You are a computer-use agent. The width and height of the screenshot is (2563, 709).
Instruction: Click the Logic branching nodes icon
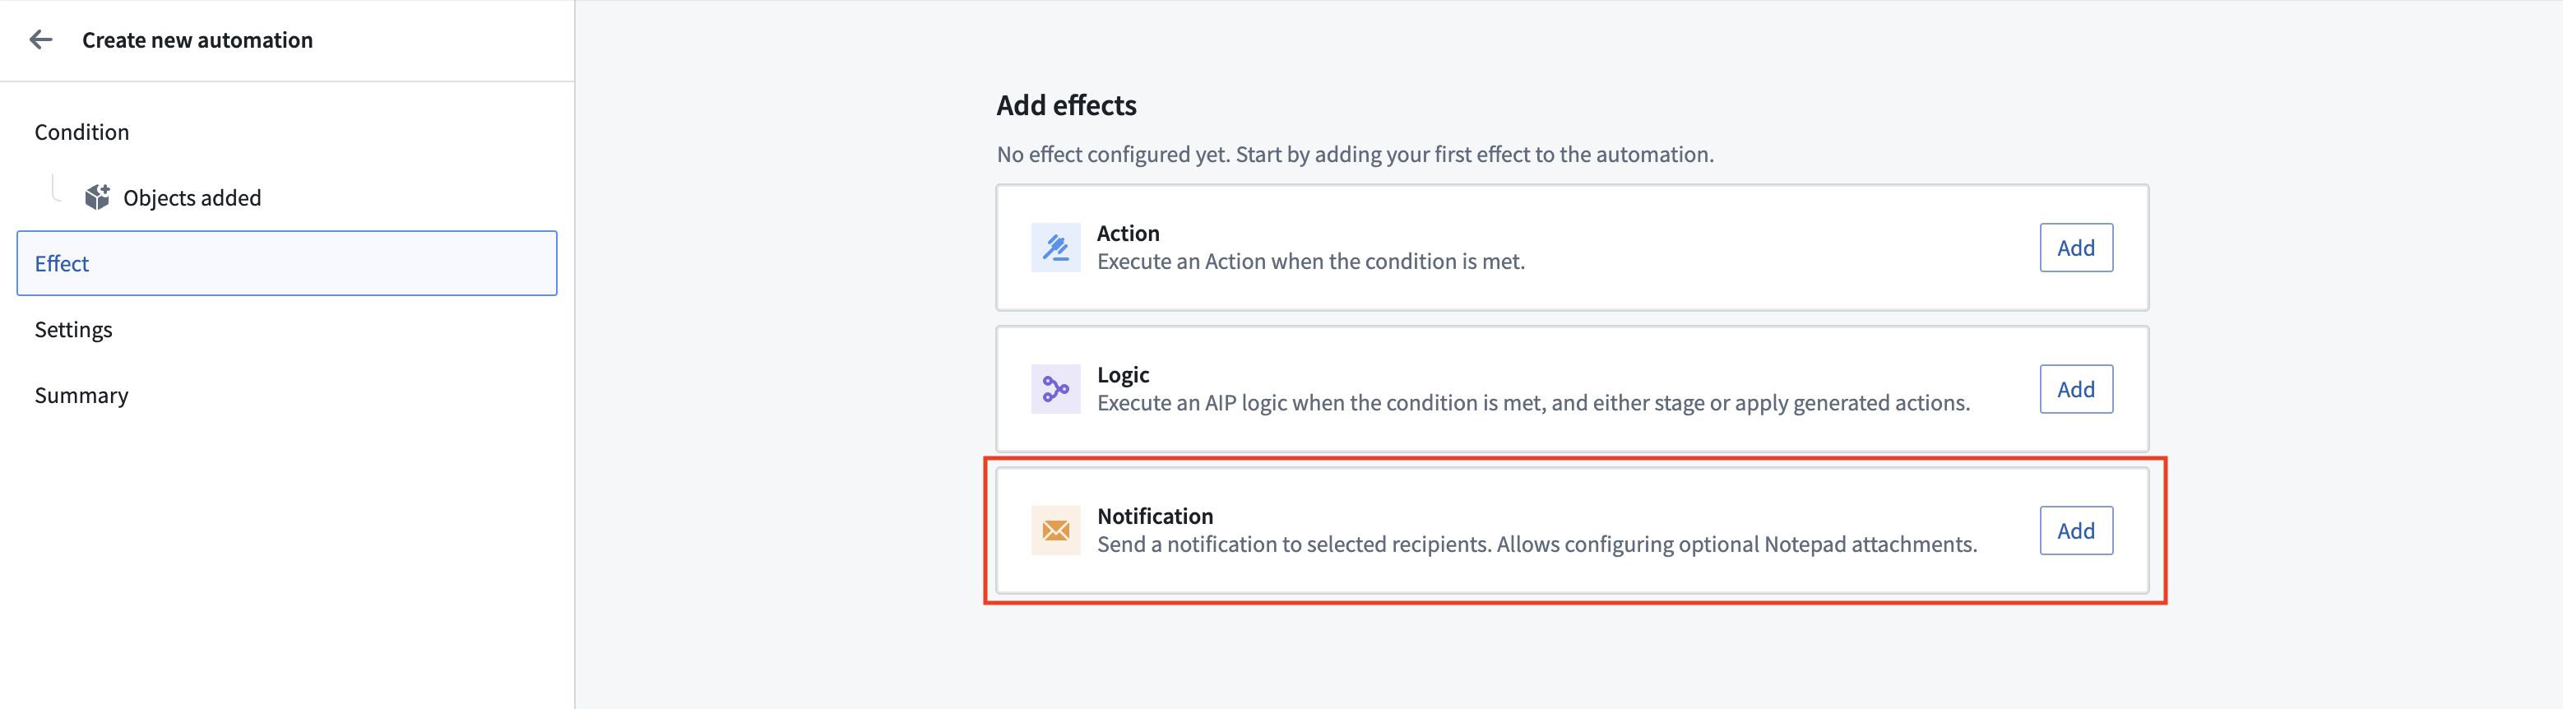tap(1055, 389)
